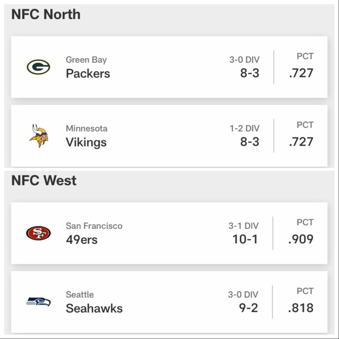The height and width of the screenshot is (339, 339).
Task: Click the Seahawks 9-2 record
Action: click(248, 308)
